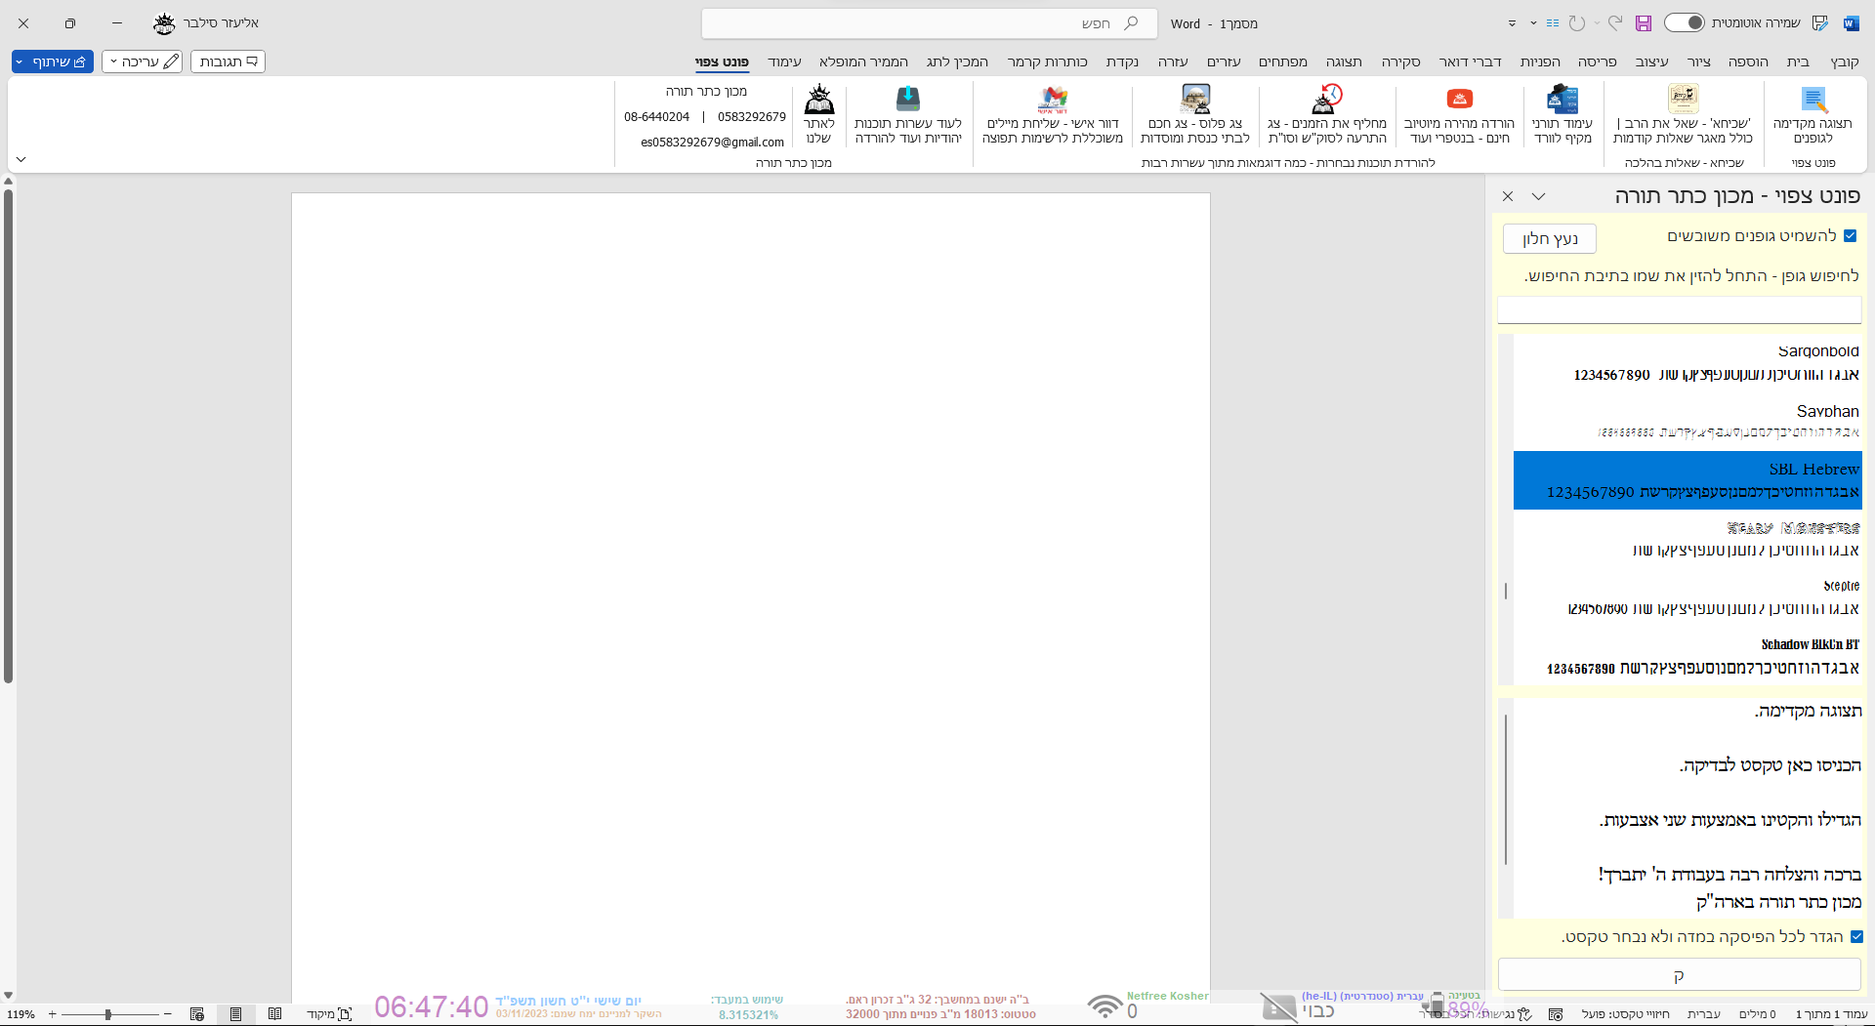The image size is (1875, 1026).
Task: Switch to the בית (Home) tab
Action: (1798, 62)
